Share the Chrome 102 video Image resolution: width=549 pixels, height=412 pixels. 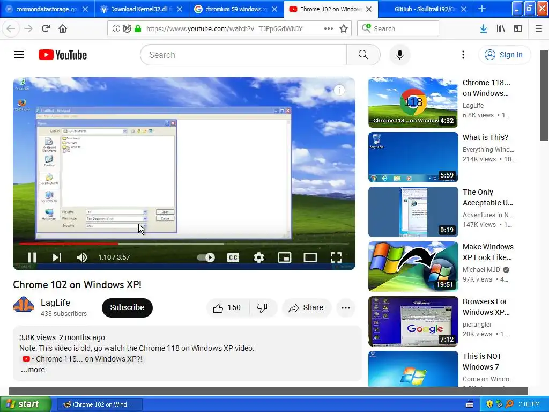[306, 307]
